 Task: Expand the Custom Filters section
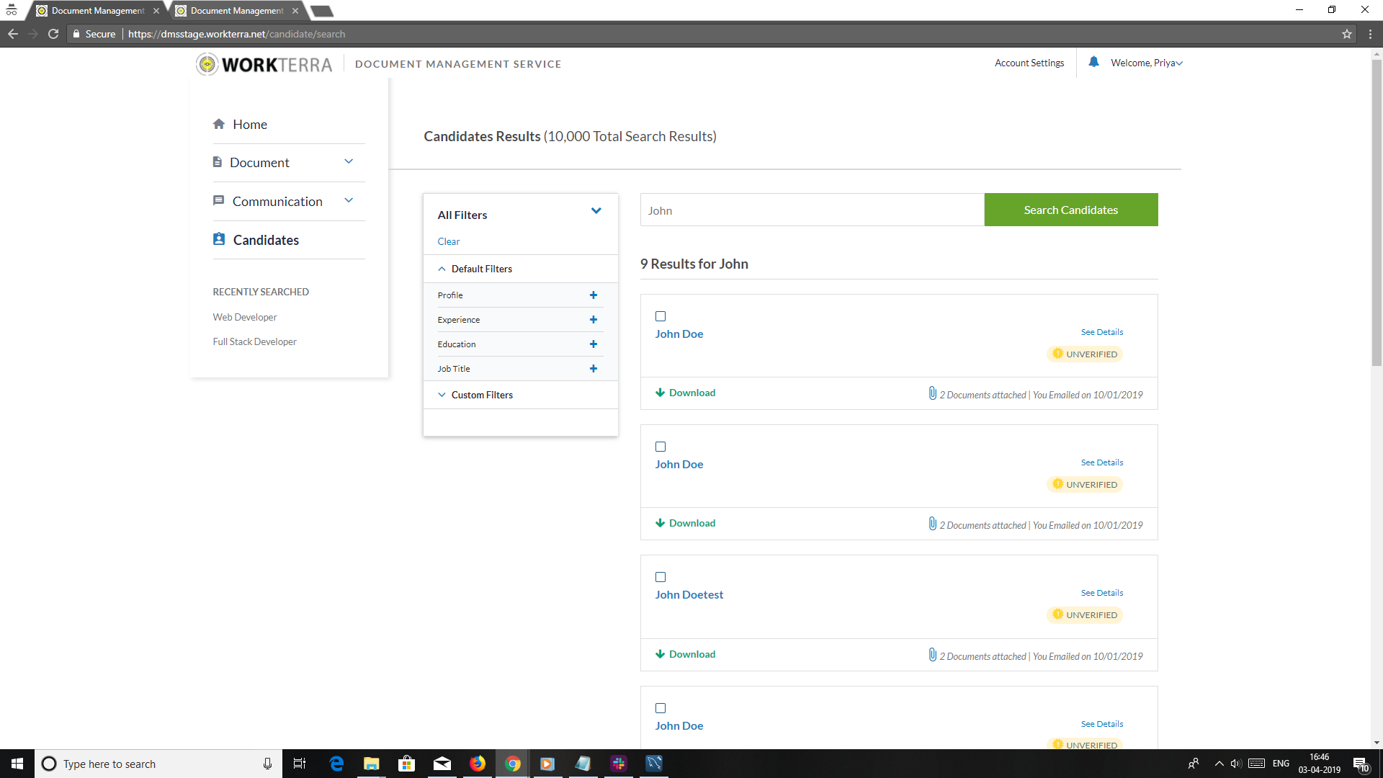[x=482, y=394]
